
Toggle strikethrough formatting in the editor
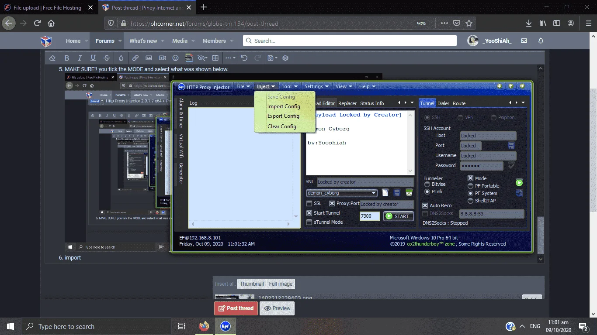point(107,58)
